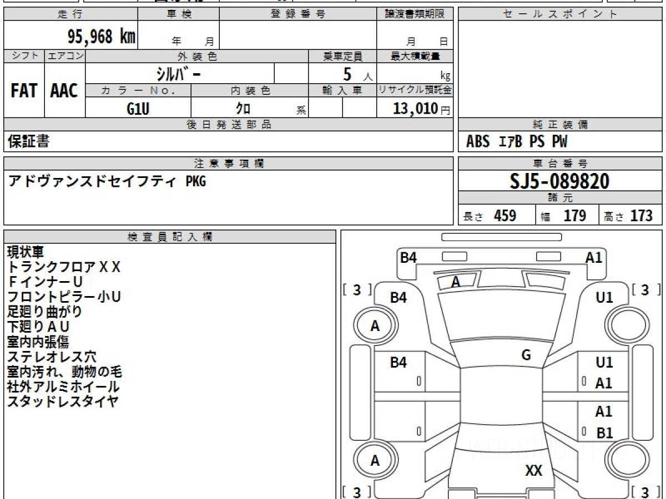Screen dimensions: 666x499
Task: Select the AAC air conditioner value
Action: click(x=64, y=90)
